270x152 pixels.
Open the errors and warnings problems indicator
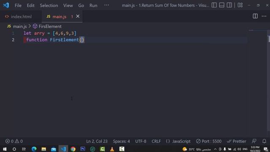click(x=14, y=141)
